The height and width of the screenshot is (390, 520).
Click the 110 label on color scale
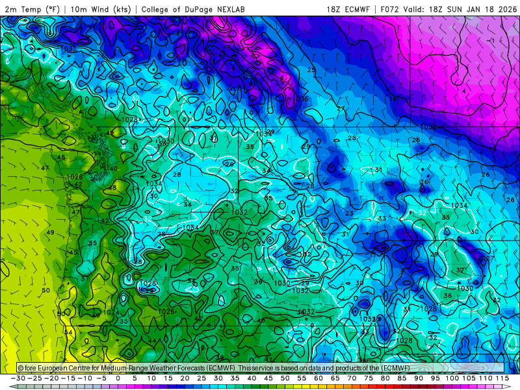pyautogui.click(x=485, y=378)
